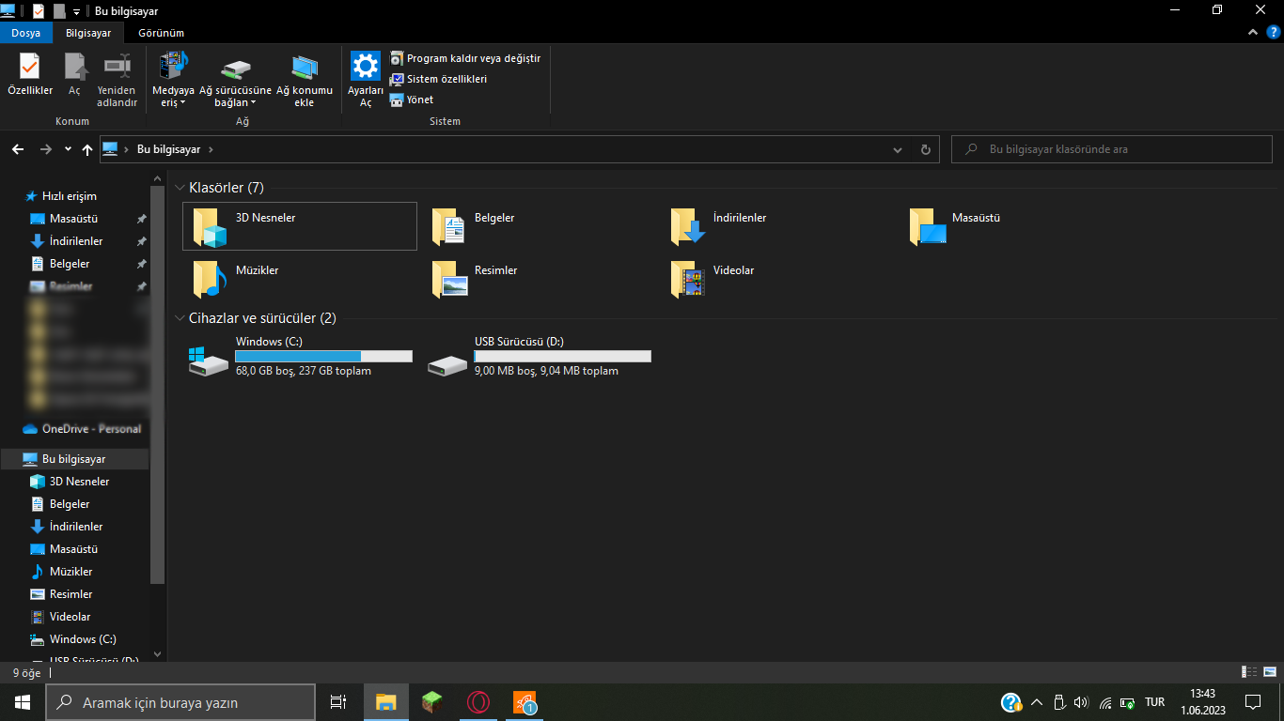Collapse the Klasörler (7) group

180,188
